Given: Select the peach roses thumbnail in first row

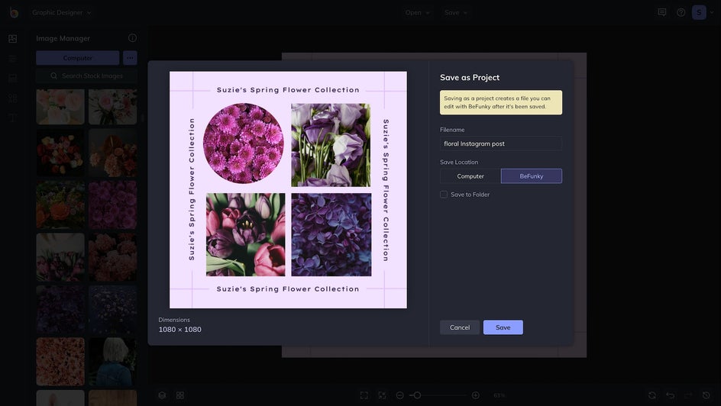Looking at the screenshot, I should click(x=60, y=107).
